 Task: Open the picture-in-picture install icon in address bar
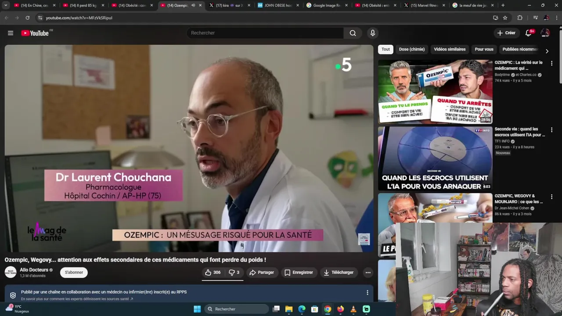[x=495, y=18]
